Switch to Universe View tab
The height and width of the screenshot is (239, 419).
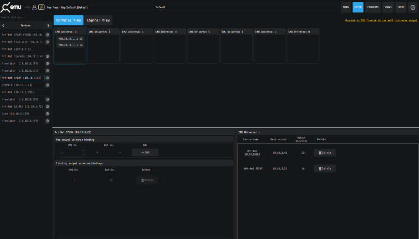coord(69,20)
